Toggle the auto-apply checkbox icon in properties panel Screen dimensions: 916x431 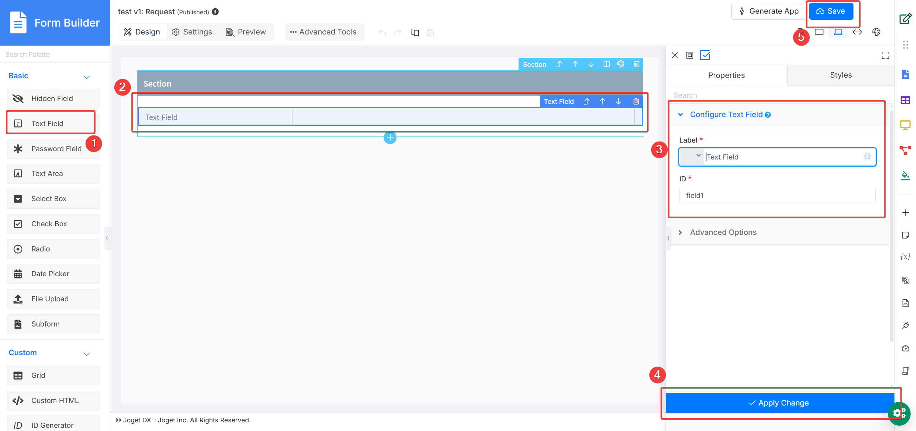tap(705, 55)
